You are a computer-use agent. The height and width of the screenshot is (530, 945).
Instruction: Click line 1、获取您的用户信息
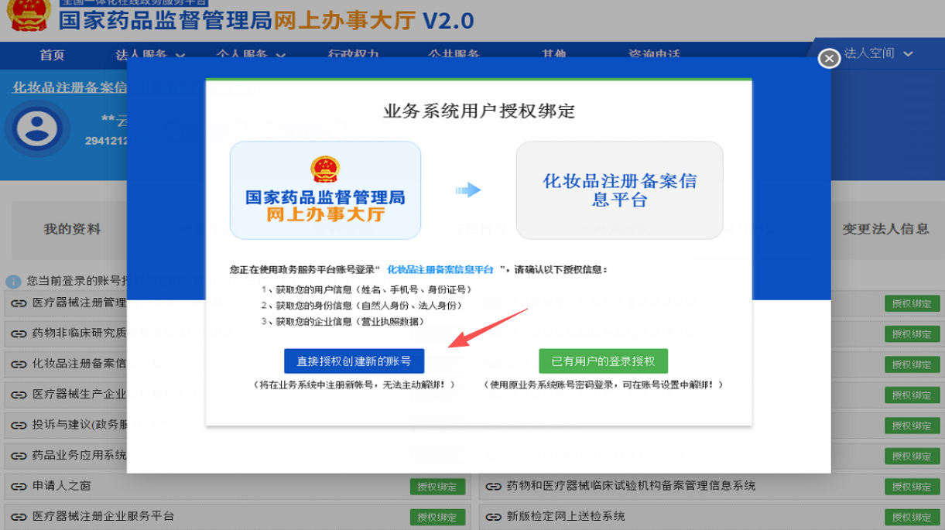pos(366,289)
